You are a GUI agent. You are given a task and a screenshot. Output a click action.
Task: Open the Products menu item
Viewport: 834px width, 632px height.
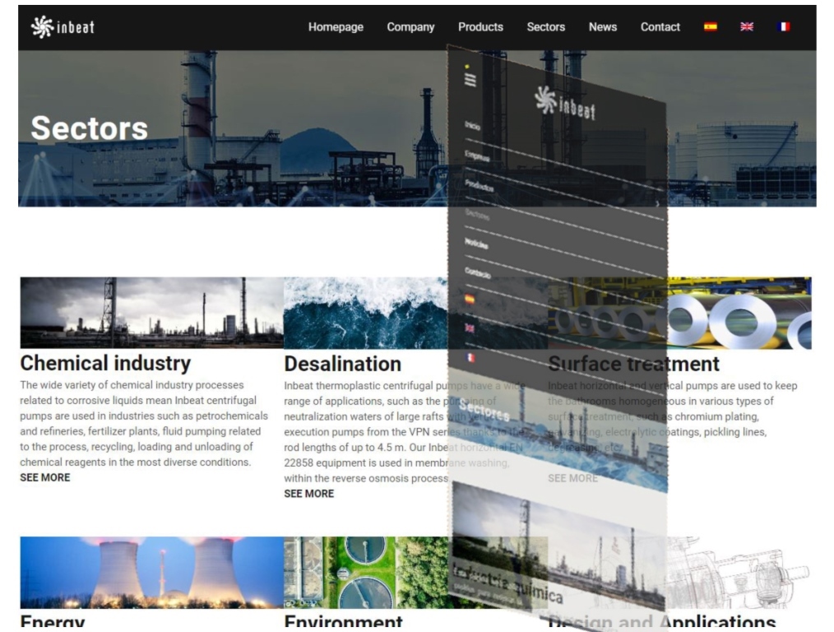click(x=480, y=27)
